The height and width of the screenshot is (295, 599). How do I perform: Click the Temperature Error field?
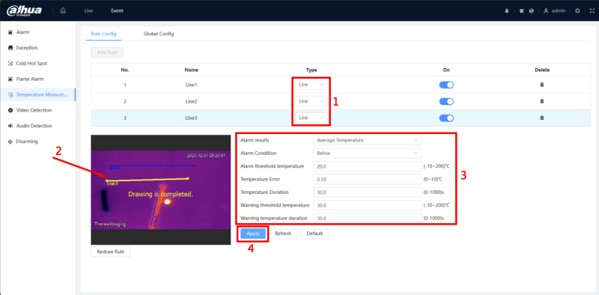pos(367,179)
